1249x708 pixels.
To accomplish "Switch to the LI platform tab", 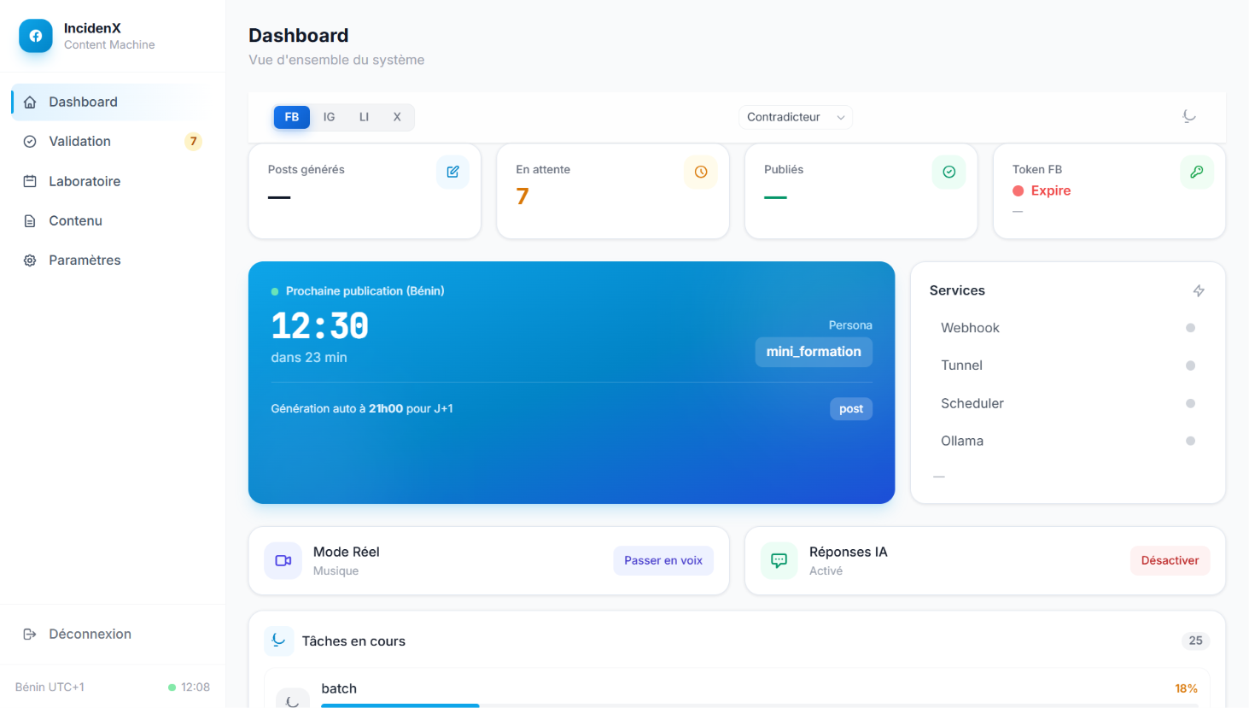I will click(x=364, y=117).
